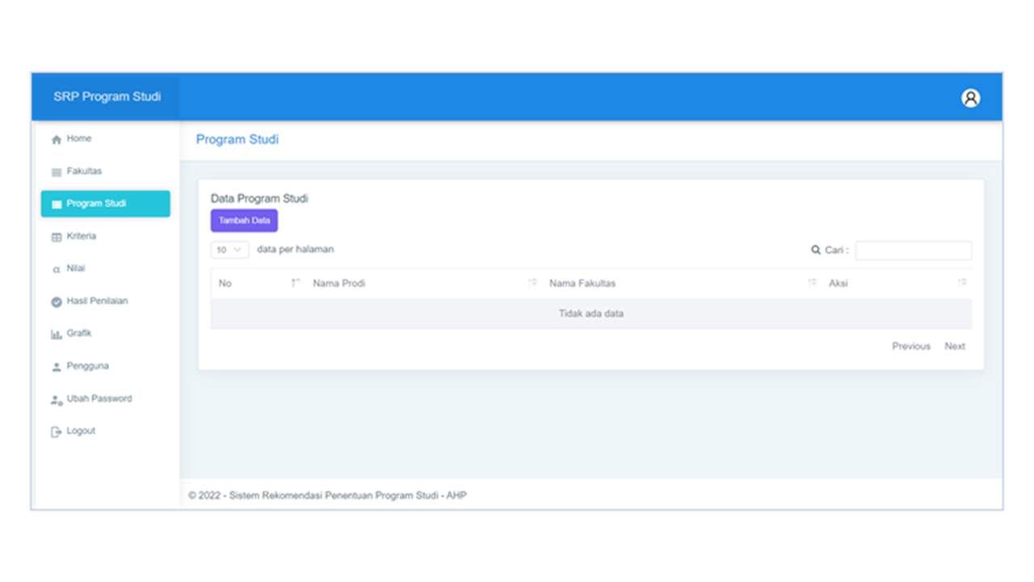Go to the Next page
Viewport: 1034px width, 582px height.
955,346
